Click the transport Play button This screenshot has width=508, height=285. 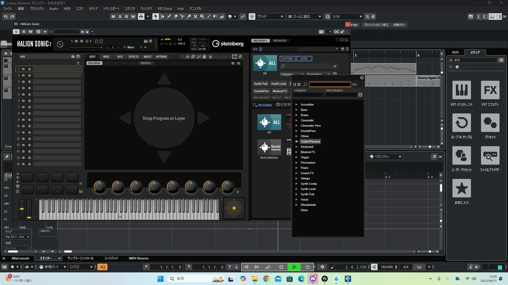click(x=294, y=267)
